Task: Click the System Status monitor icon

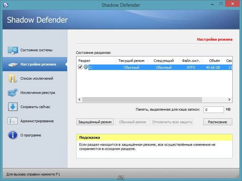Action: [x=13, y=50]
